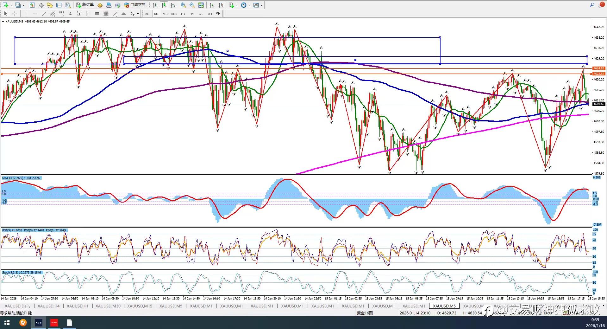Select the H4 timeframe button
The image size is (607, 329).
pos(191,14)
